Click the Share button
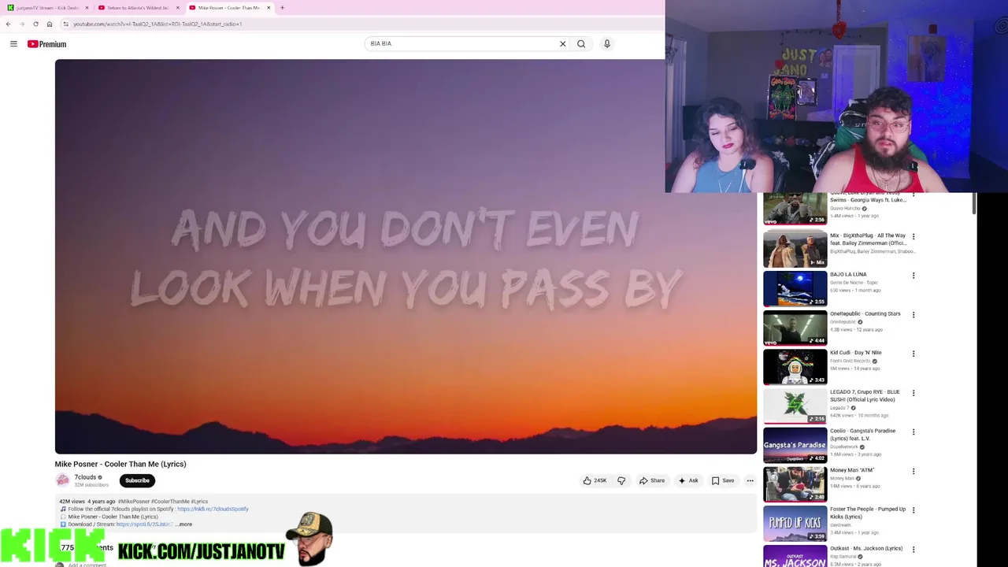The height and width of the screenshot is (567, 1008). pyautogui.click(x=652, y=480)
